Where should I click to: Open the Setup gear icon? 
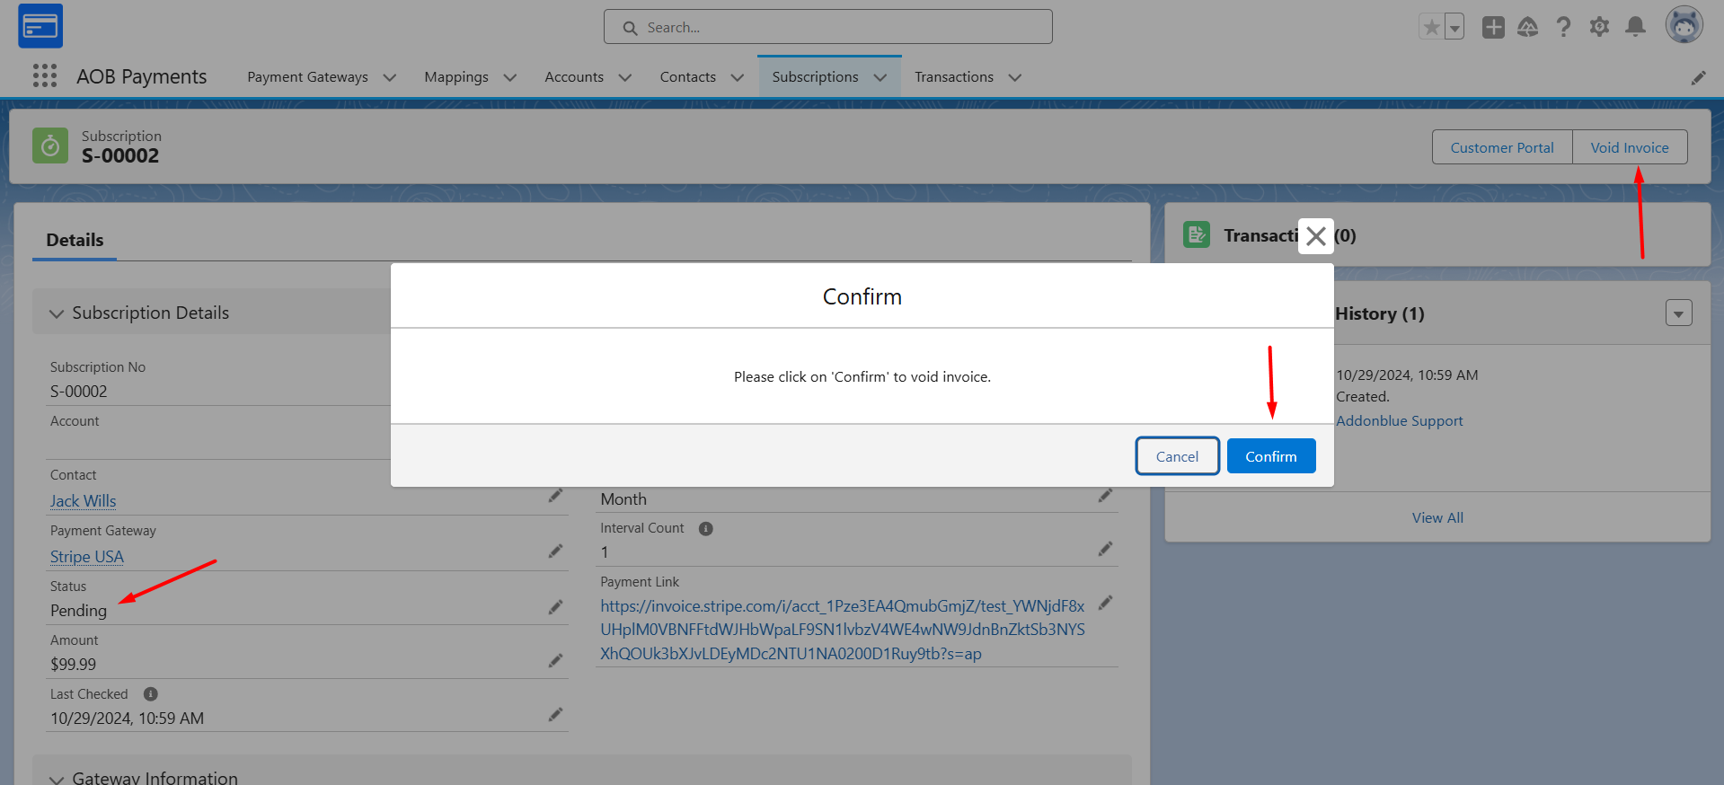[x=1599, y=27]
